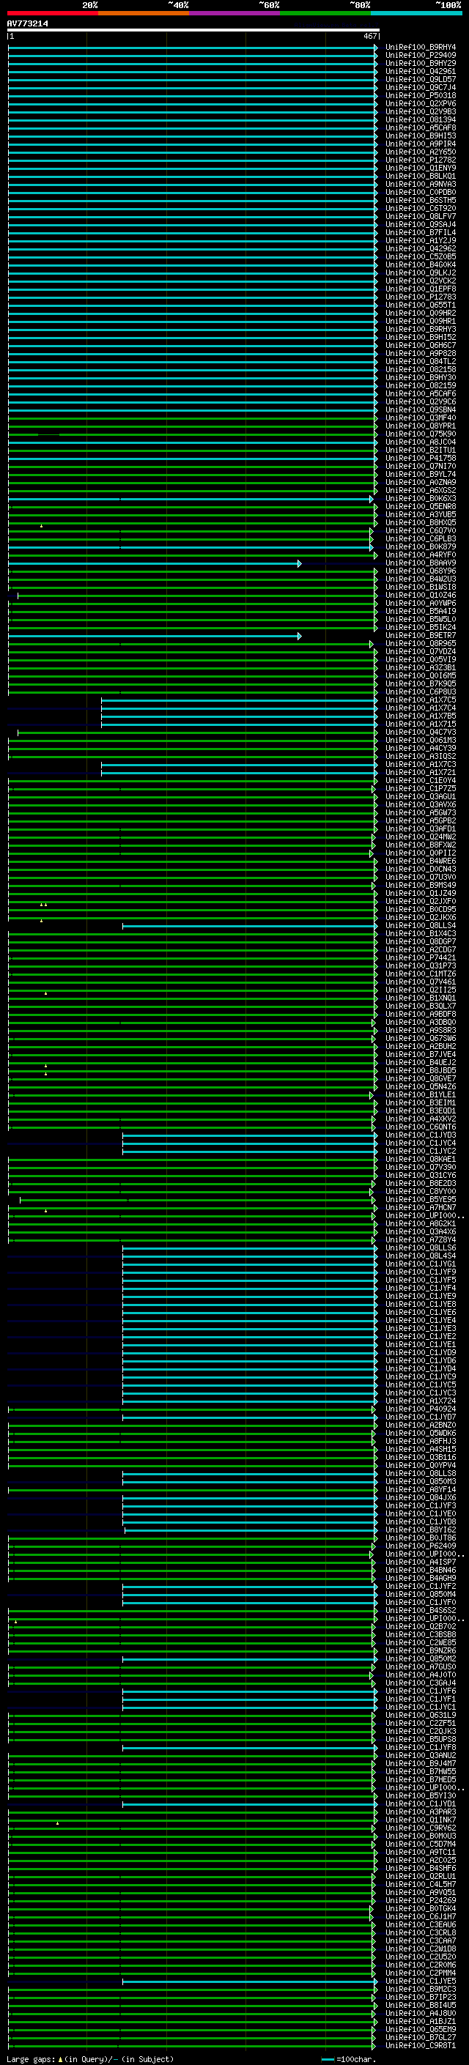The image size is (469, 2065).
Task: Select the UniRef100_P50318 label
Action: 420,95
